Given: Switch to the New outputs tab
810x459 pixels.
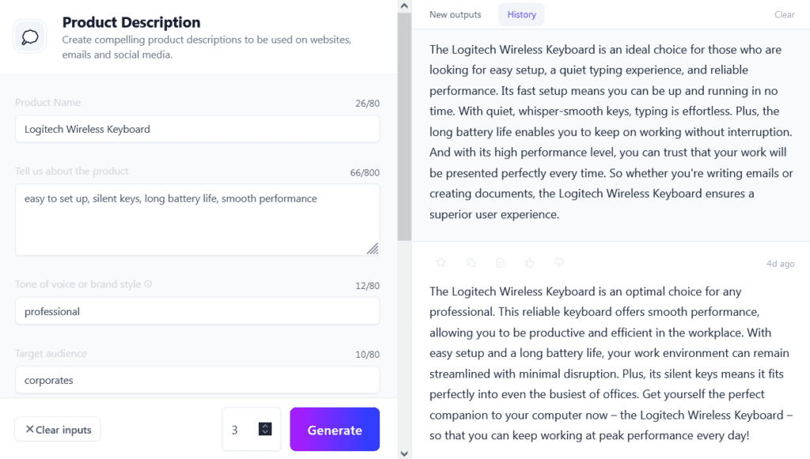Looking at the screenshot, I should click(455, 13).
